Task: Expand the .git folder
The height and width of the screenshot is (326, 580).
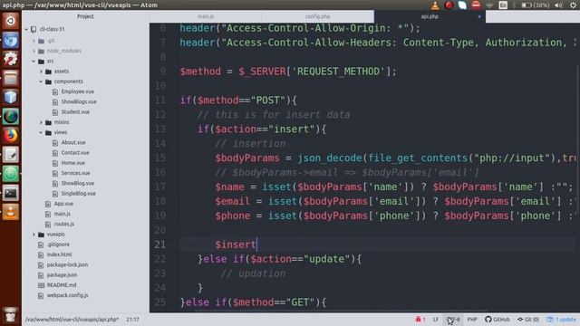Action: 34,41
